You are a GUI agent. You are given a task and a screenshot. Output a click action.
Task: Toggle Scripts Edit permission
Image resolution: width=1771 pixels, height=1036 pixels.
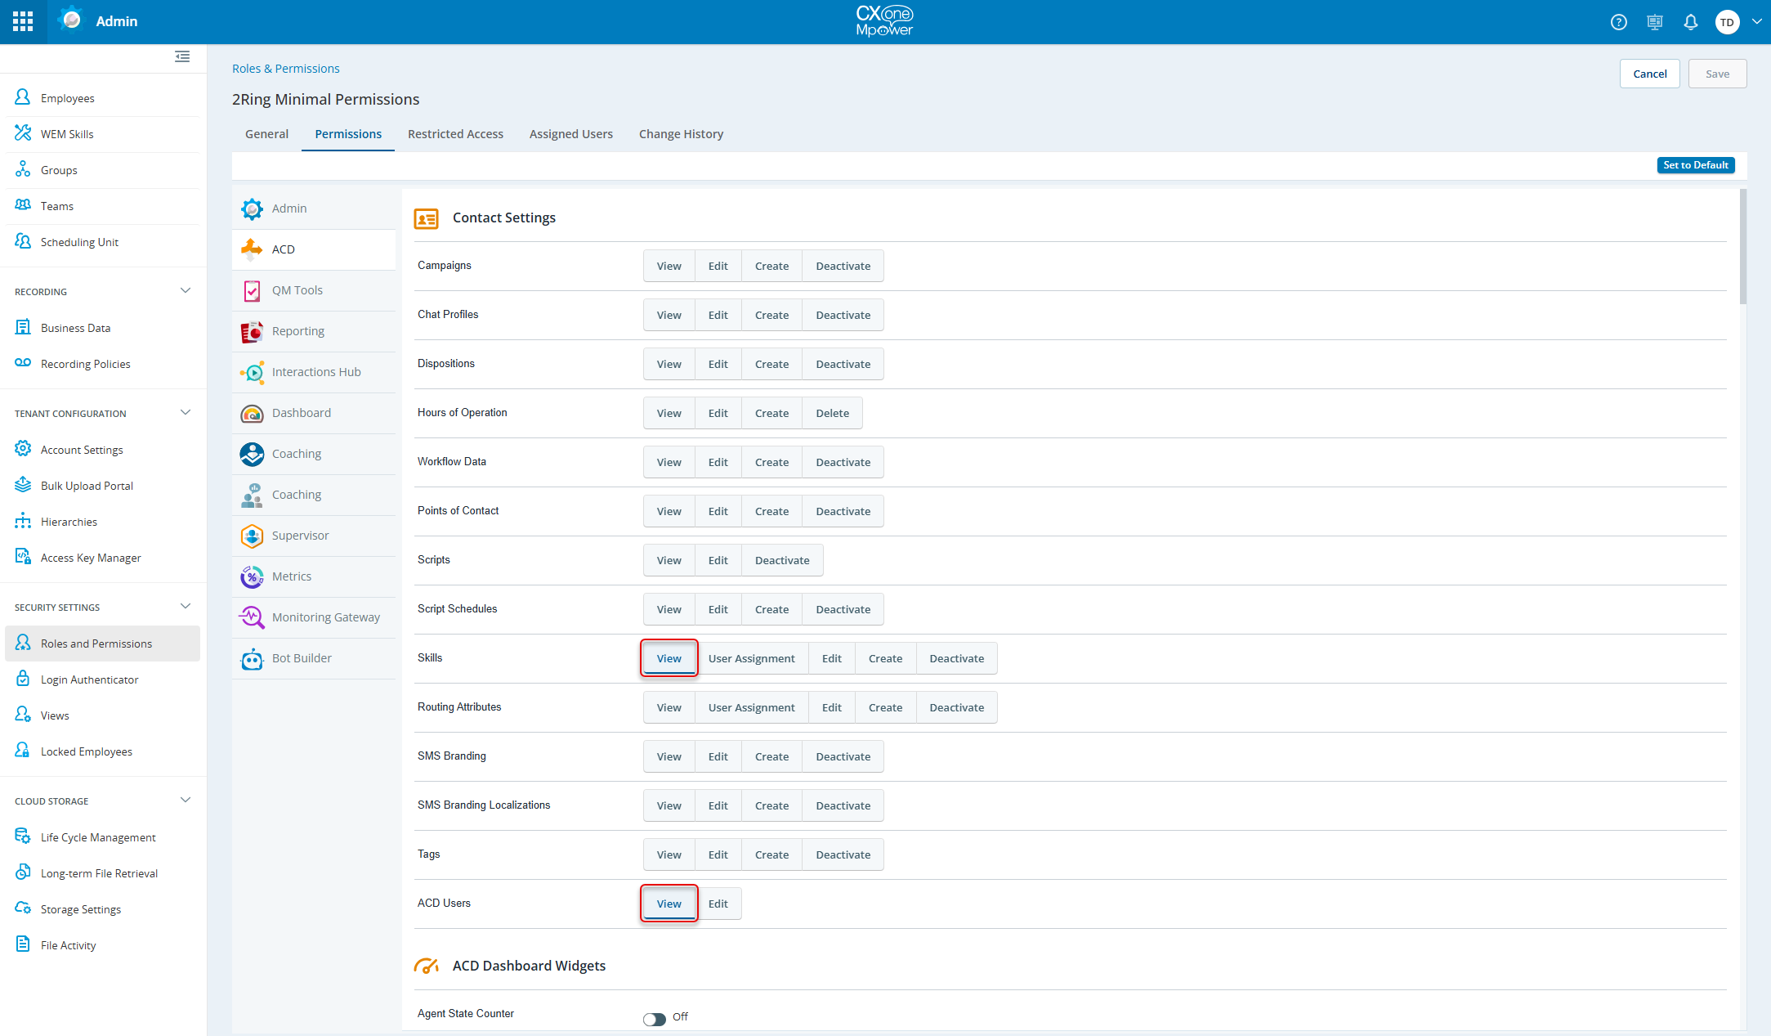(x=718, y=560)
